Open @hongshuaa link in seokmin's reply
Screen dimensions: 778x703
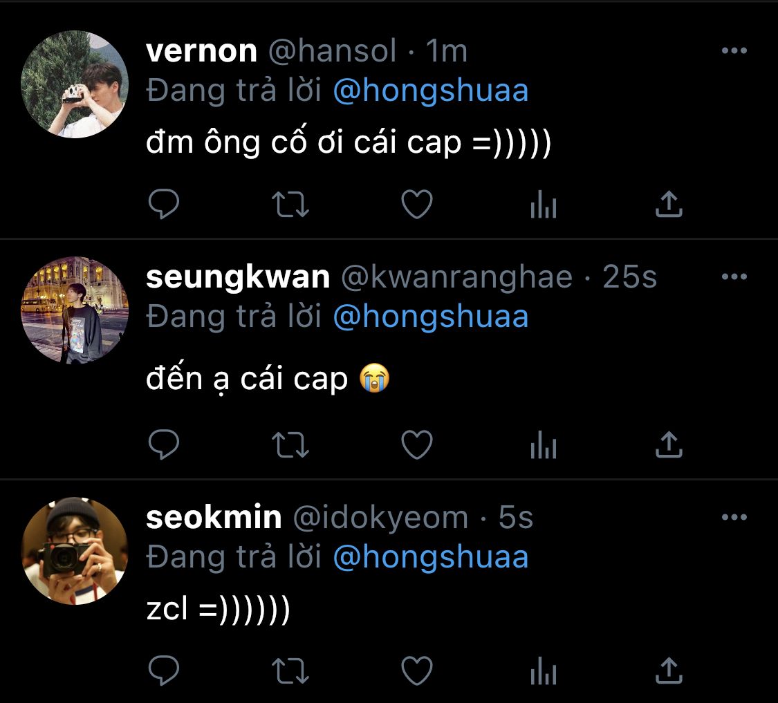point(431,557)
